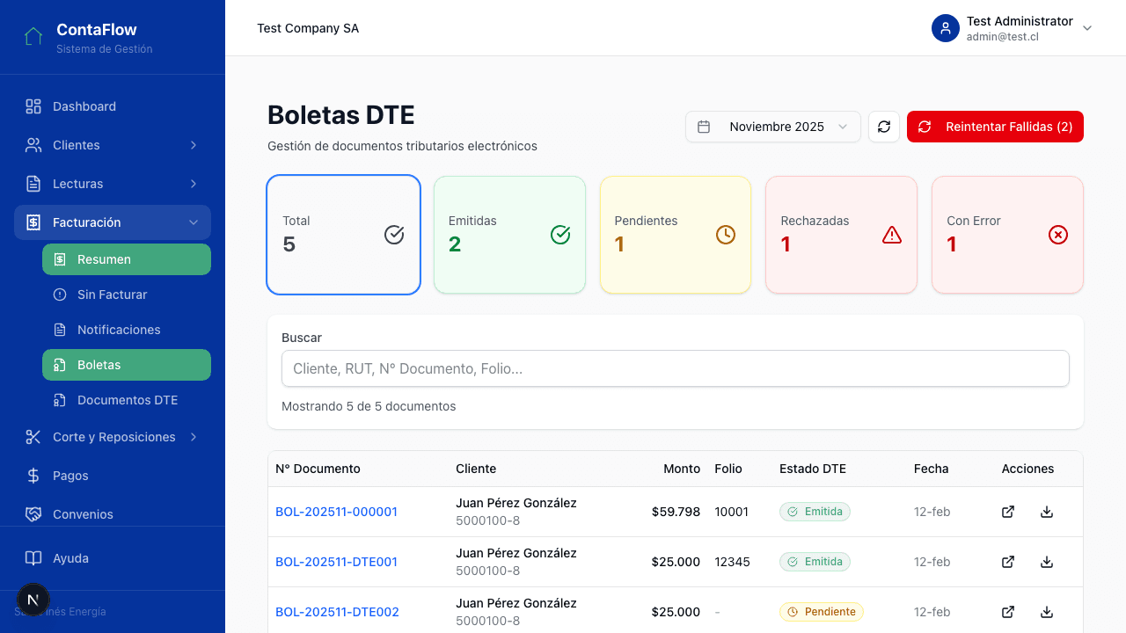1126x633 pixels.
Task: Expand Corte y Reposiciones submenu chevron
Action: tap(194, 437)
